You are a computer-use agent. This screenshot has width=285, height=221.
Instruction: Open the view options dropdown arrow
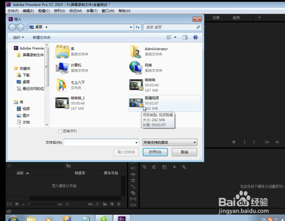click(175, 37)
